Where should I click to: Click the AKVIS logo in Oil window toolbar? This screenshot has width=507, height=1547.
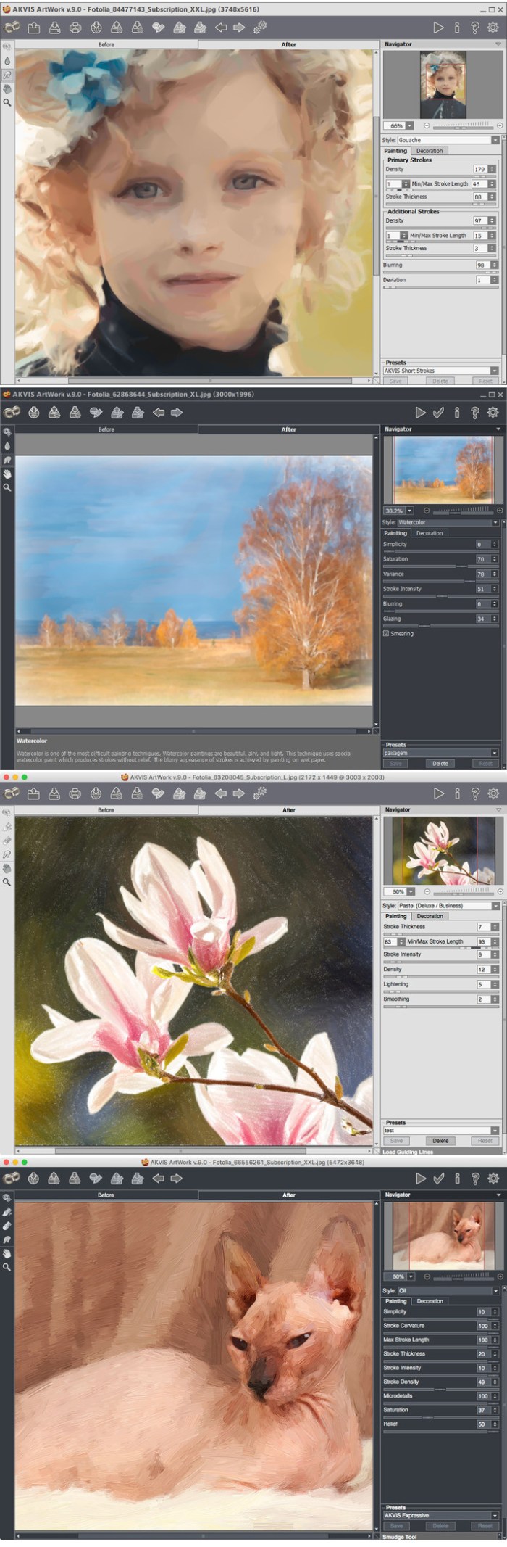click(x=12, y=1179)
